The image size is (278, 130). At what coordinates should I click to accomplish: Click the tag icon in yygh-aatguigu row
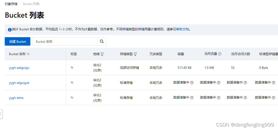[72, 68]
